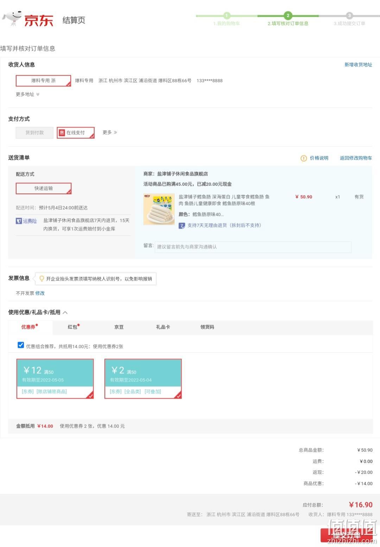
Task: Click the masked phone number in address row
Action: coord(210,81)
